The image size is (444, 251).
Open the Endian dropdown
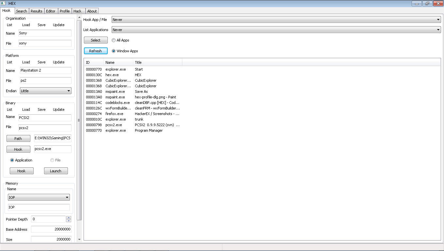click(68, 91)
